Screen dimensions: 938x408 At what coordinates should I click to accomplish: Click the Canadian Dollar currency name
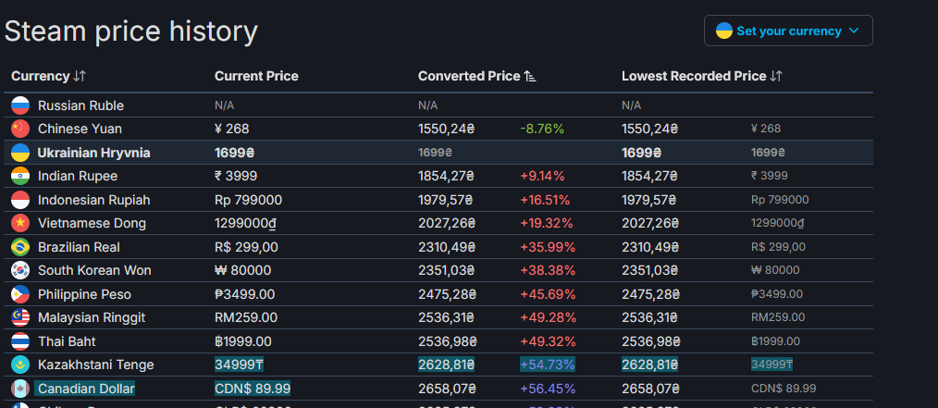coord(86,389)
